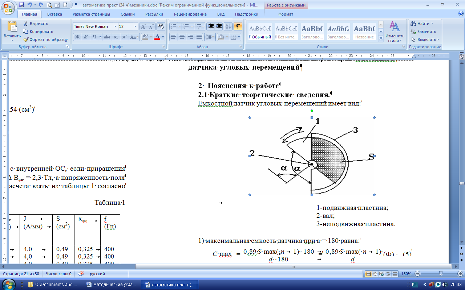Justify the paragraph text
The image size is (465, 290).
(x=199, y=37)
